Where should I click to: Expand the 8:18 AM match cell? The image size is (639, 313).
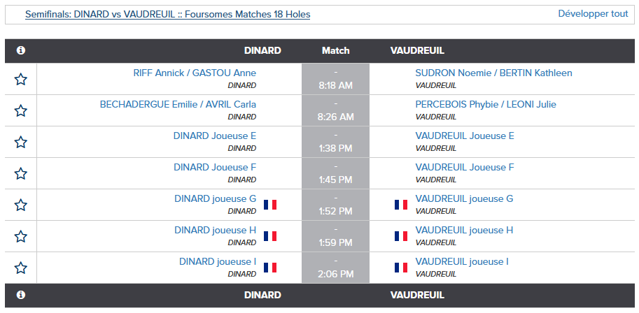click(335, 79)
